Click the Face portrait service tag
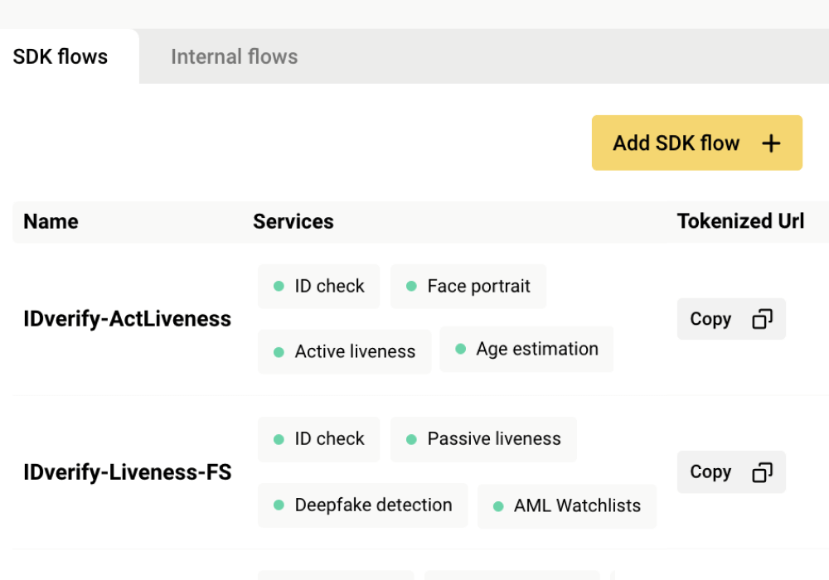Image resolution: width=829 pixels, height=580 pixels. coord(468,286)
